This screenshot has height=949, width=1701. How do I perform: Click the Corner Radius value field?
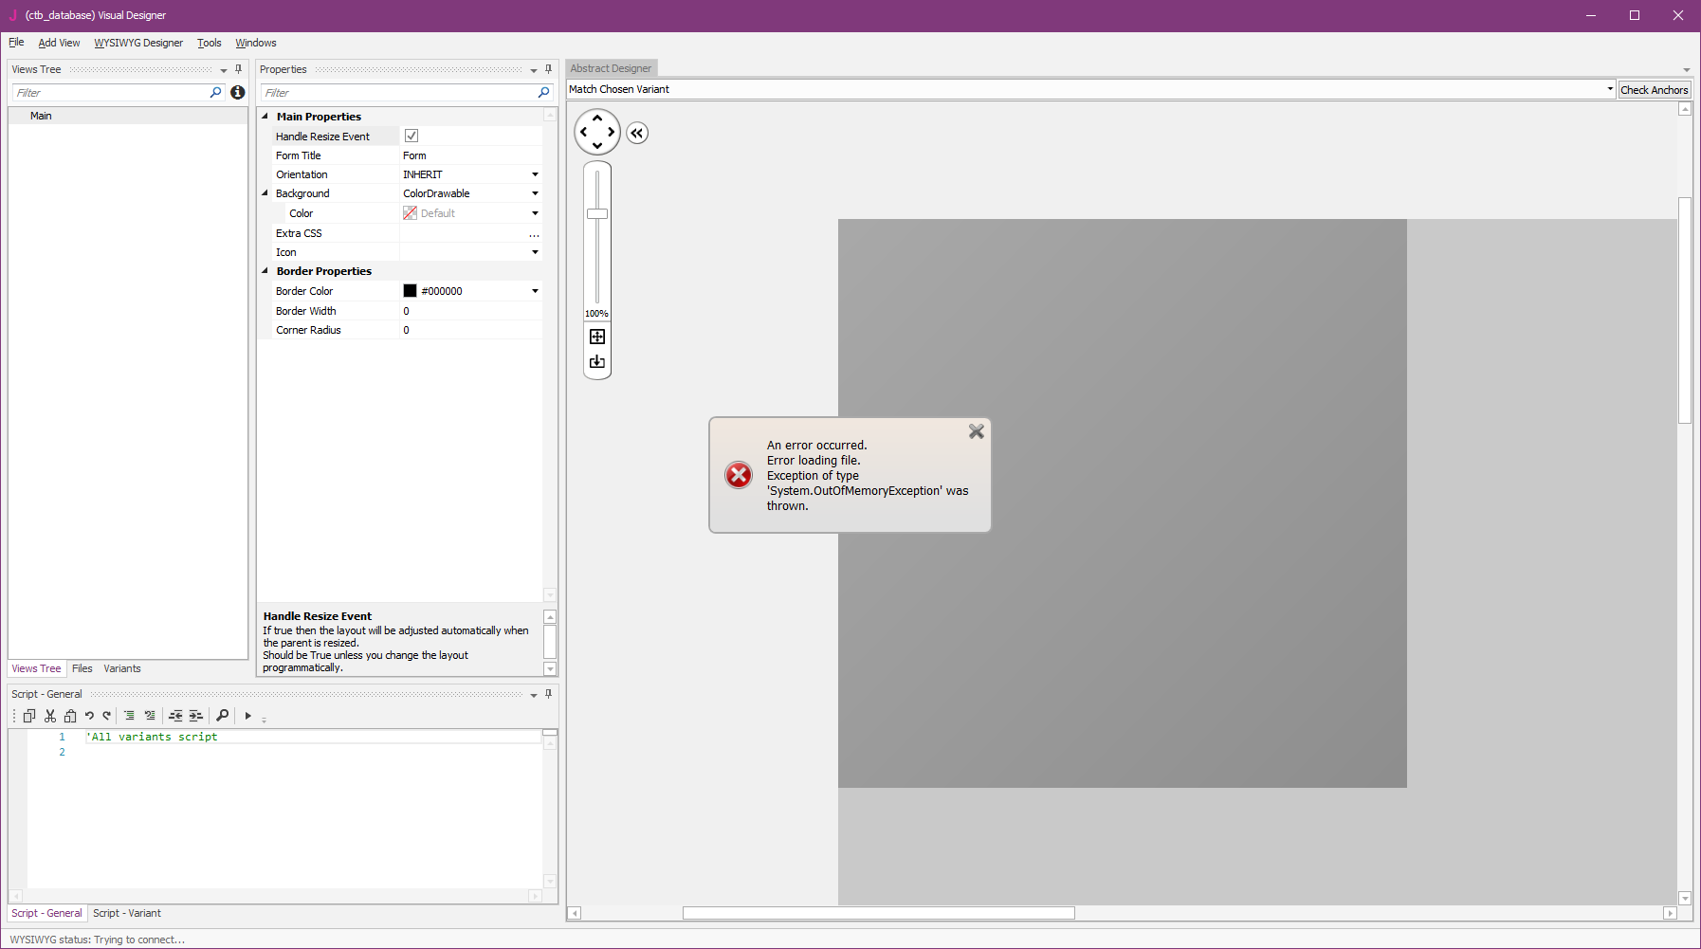coord(471,330)
